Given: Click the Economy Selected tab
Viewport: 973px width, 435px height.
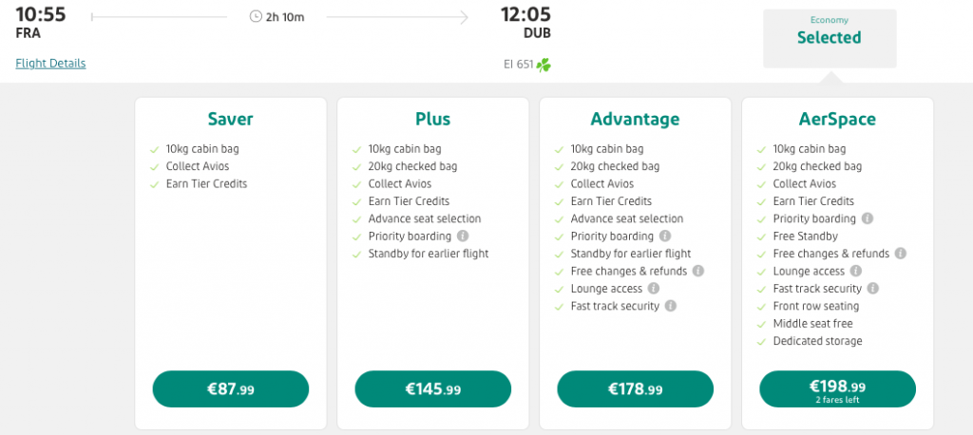Looking at the screenshot, I should [830, 38].
